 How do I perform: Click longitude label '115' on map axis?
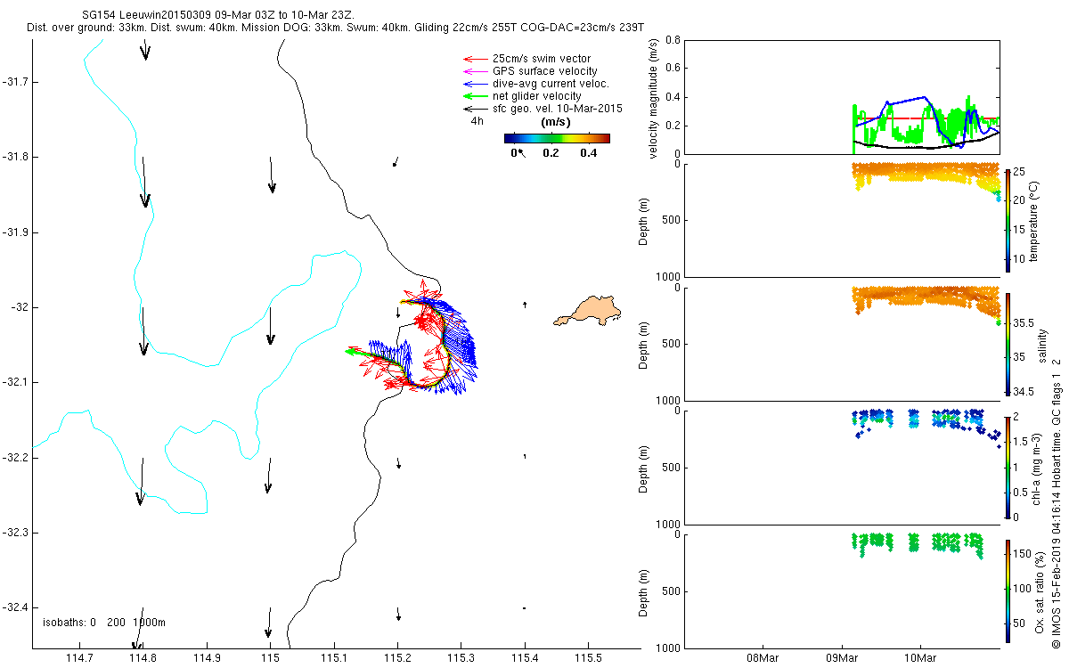(271, 658)
